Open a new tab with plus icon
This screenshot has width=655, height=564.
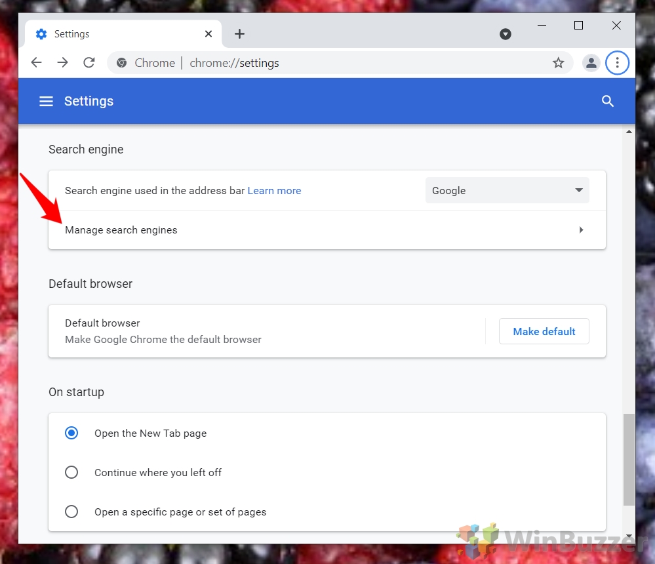click(239, 34)
